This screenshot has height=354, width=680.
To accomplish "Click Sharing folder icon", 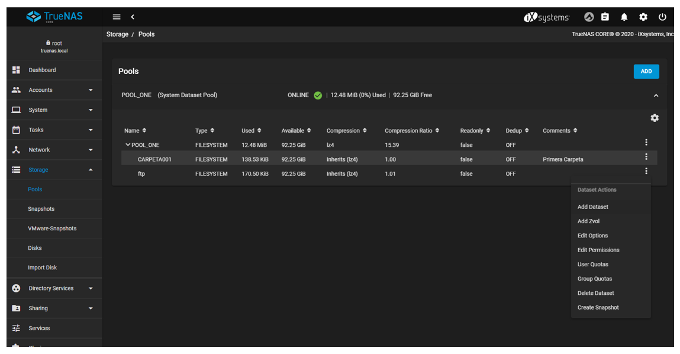I will 16,308.
